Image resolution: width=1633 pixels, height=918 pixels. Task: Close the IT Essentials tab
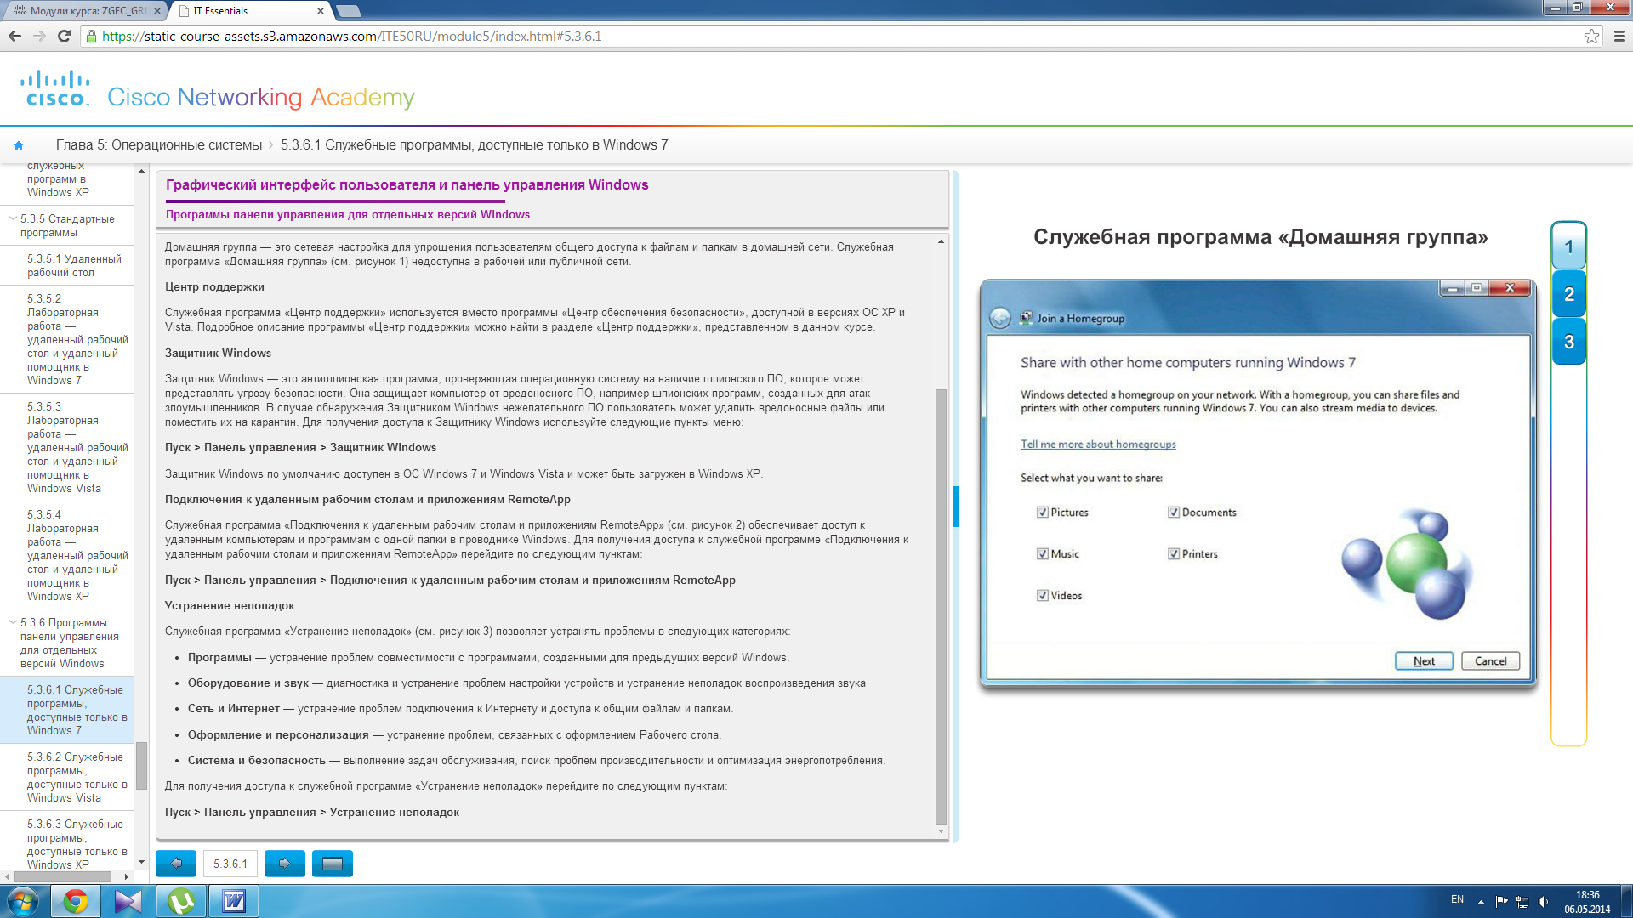(x=320, y=11)
